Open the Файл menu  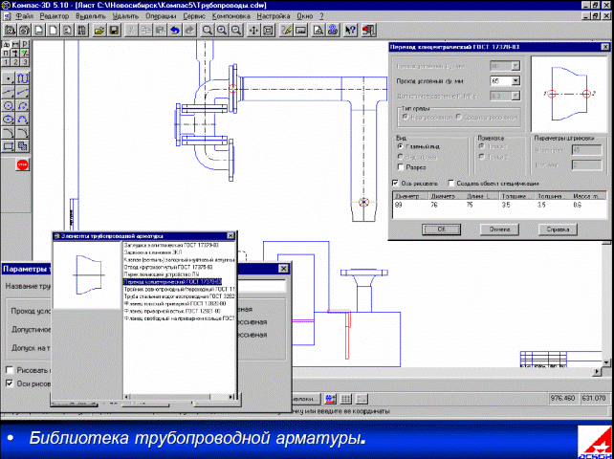tap(25, 16)
